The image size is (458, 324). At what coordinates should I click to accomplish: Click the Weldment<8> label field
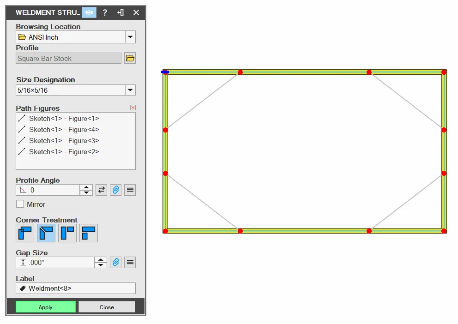click(x=76, y=288)
